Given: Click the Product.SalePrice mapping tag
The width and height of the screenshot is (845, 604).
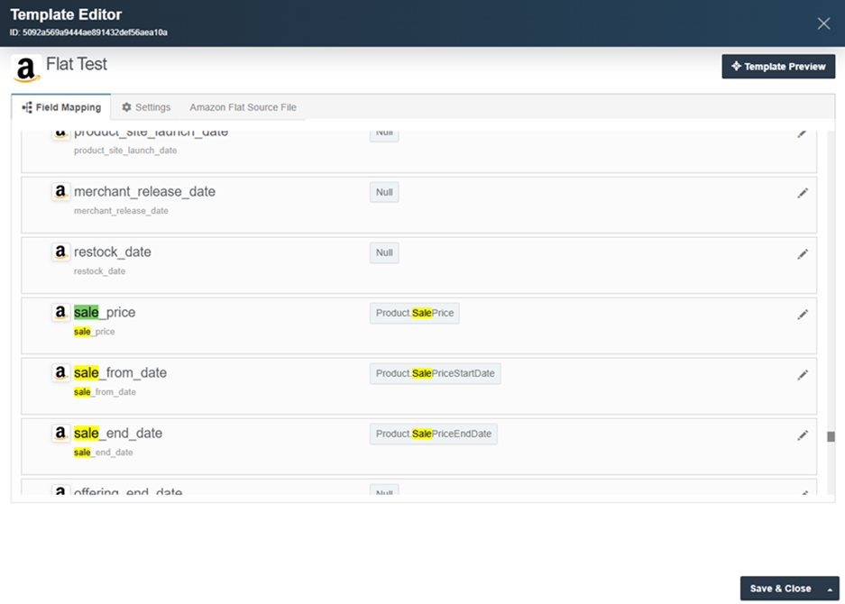Looking at the screenshot, I should tap(415, 313).
